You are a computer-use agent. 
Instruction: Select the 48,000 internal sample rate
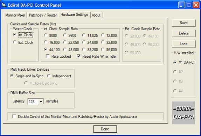65,50
